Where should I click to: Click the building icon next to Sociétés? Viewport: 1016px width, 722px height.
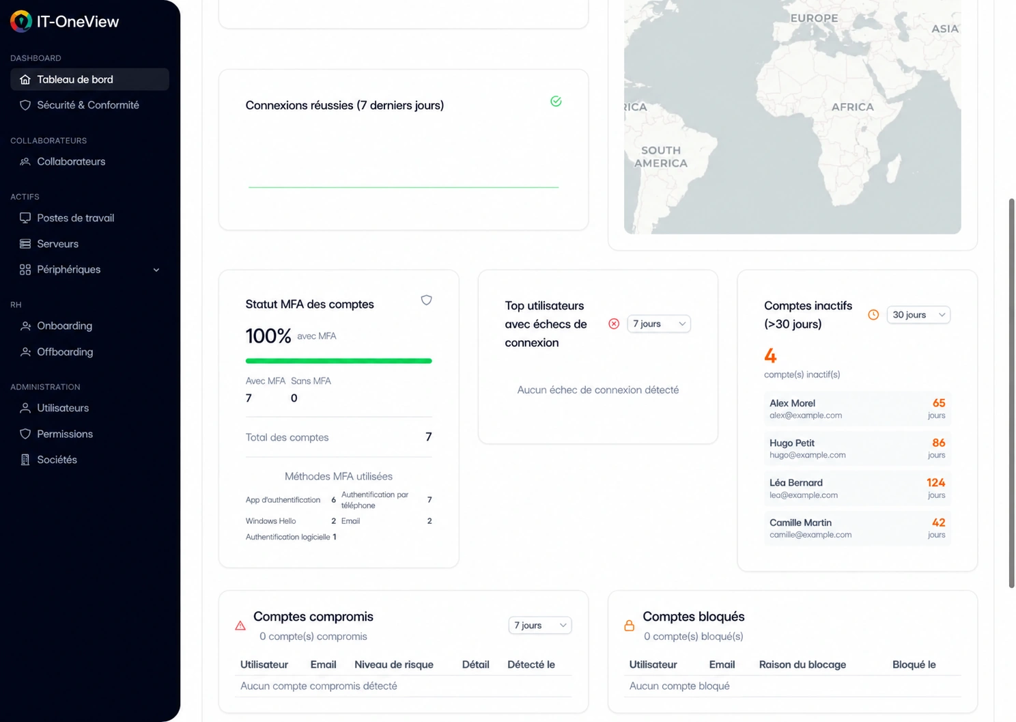[x=25, y=460]
